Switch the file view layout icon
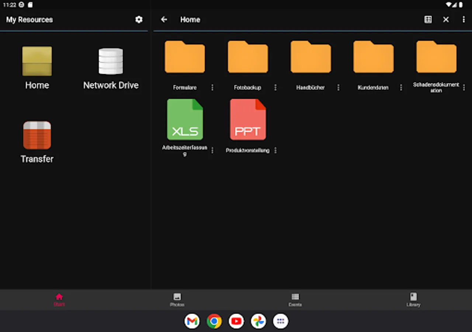The width and height of the screenshot is (472, 332). point(428,20)
